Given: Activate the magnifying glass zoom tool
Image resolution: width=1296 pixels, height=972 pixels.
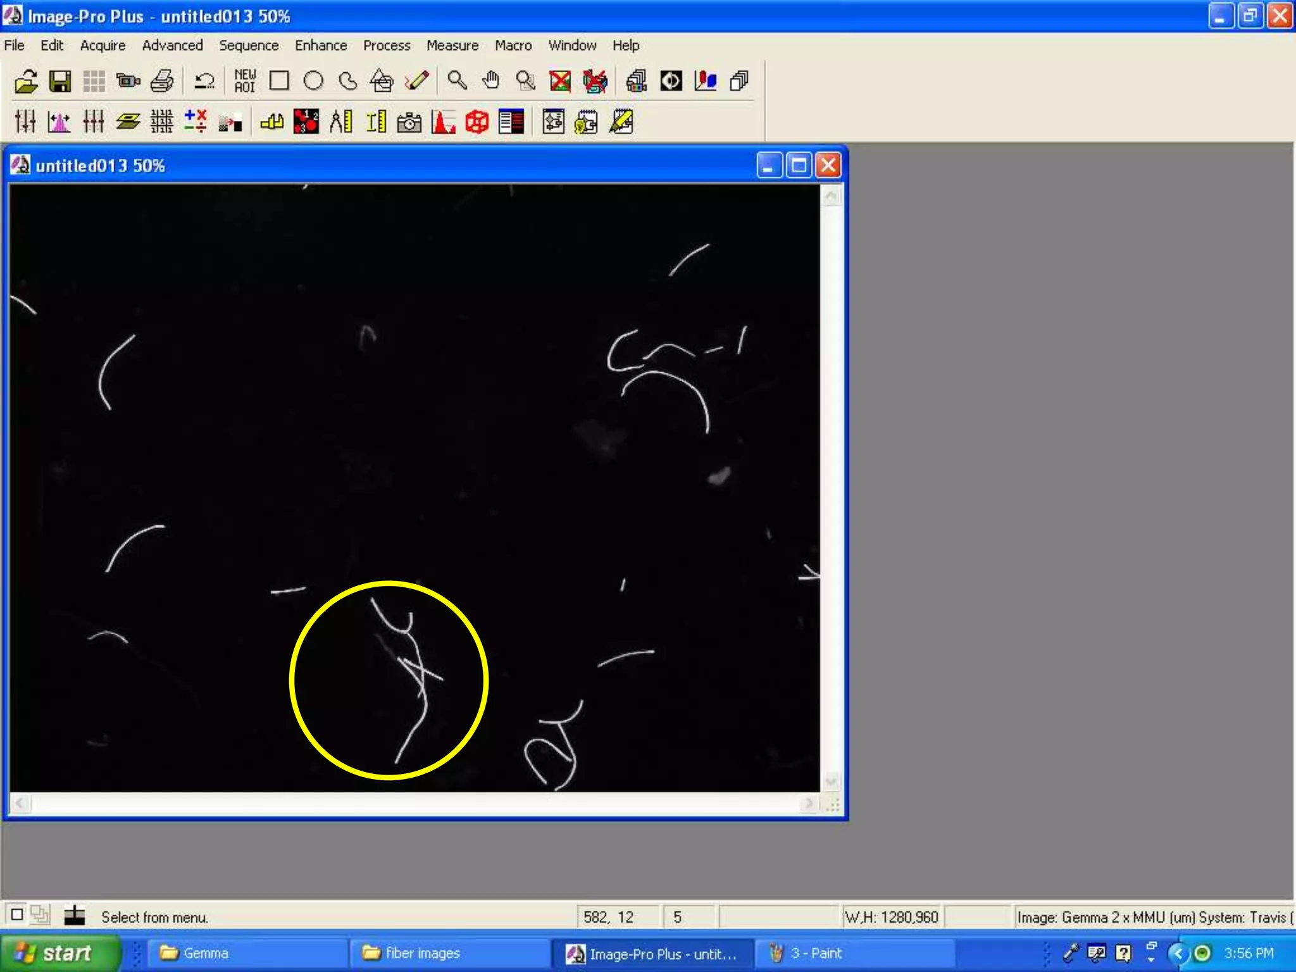Looking at the screenshot, I should [x=457, y=81].
